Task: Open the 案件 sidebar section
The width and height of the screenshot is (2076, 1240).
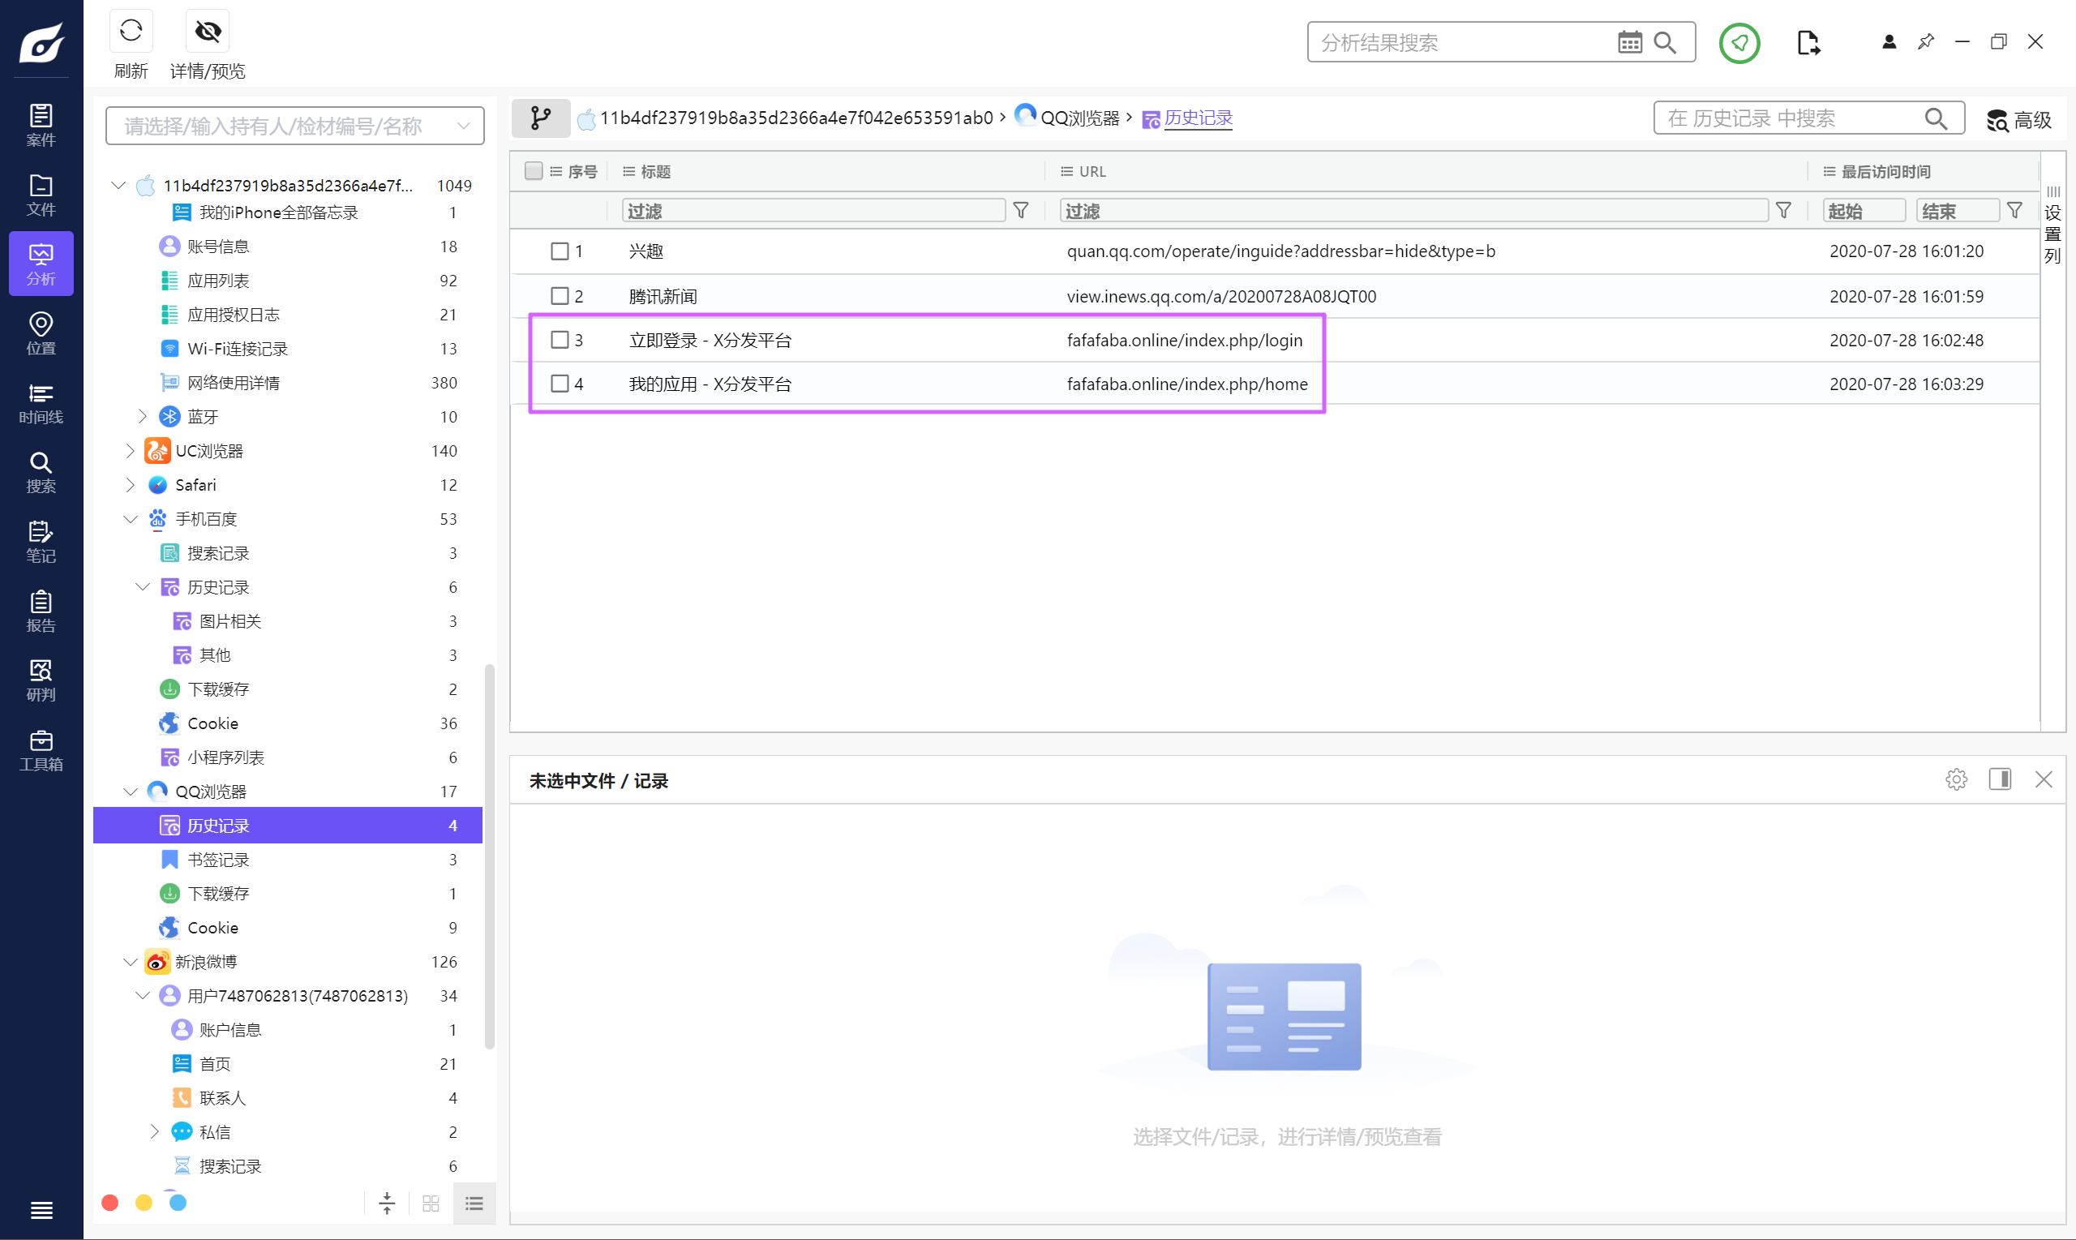Action: 41,126
